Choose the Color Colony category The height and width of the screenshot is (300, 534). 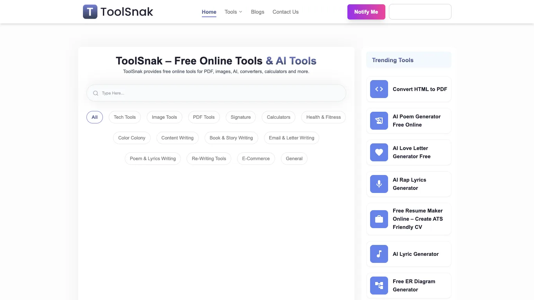[132, 138]
